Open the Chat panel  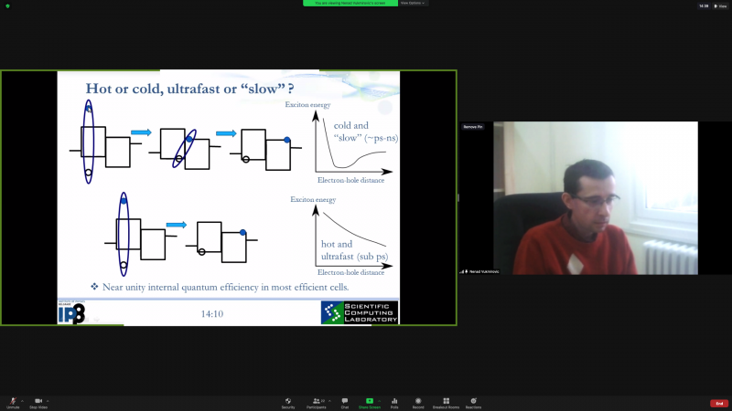tap(345, 401)
